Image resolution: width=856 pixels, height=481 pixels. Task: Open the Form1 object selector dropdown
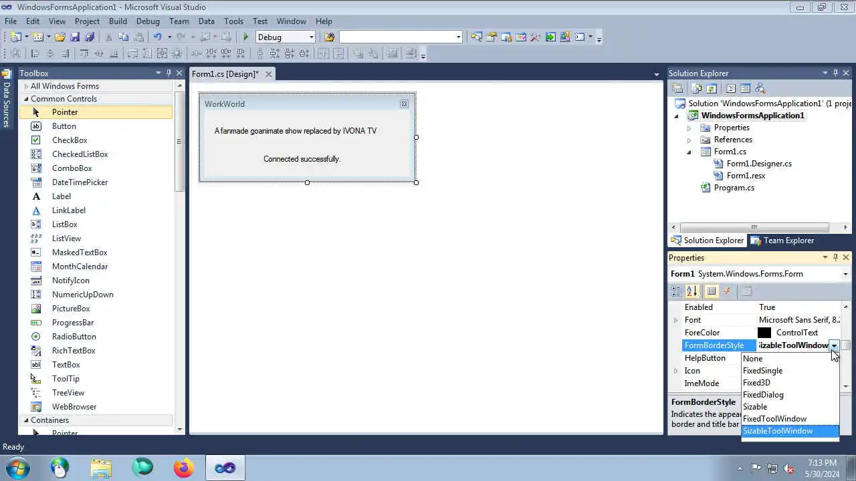click(845, 274)
